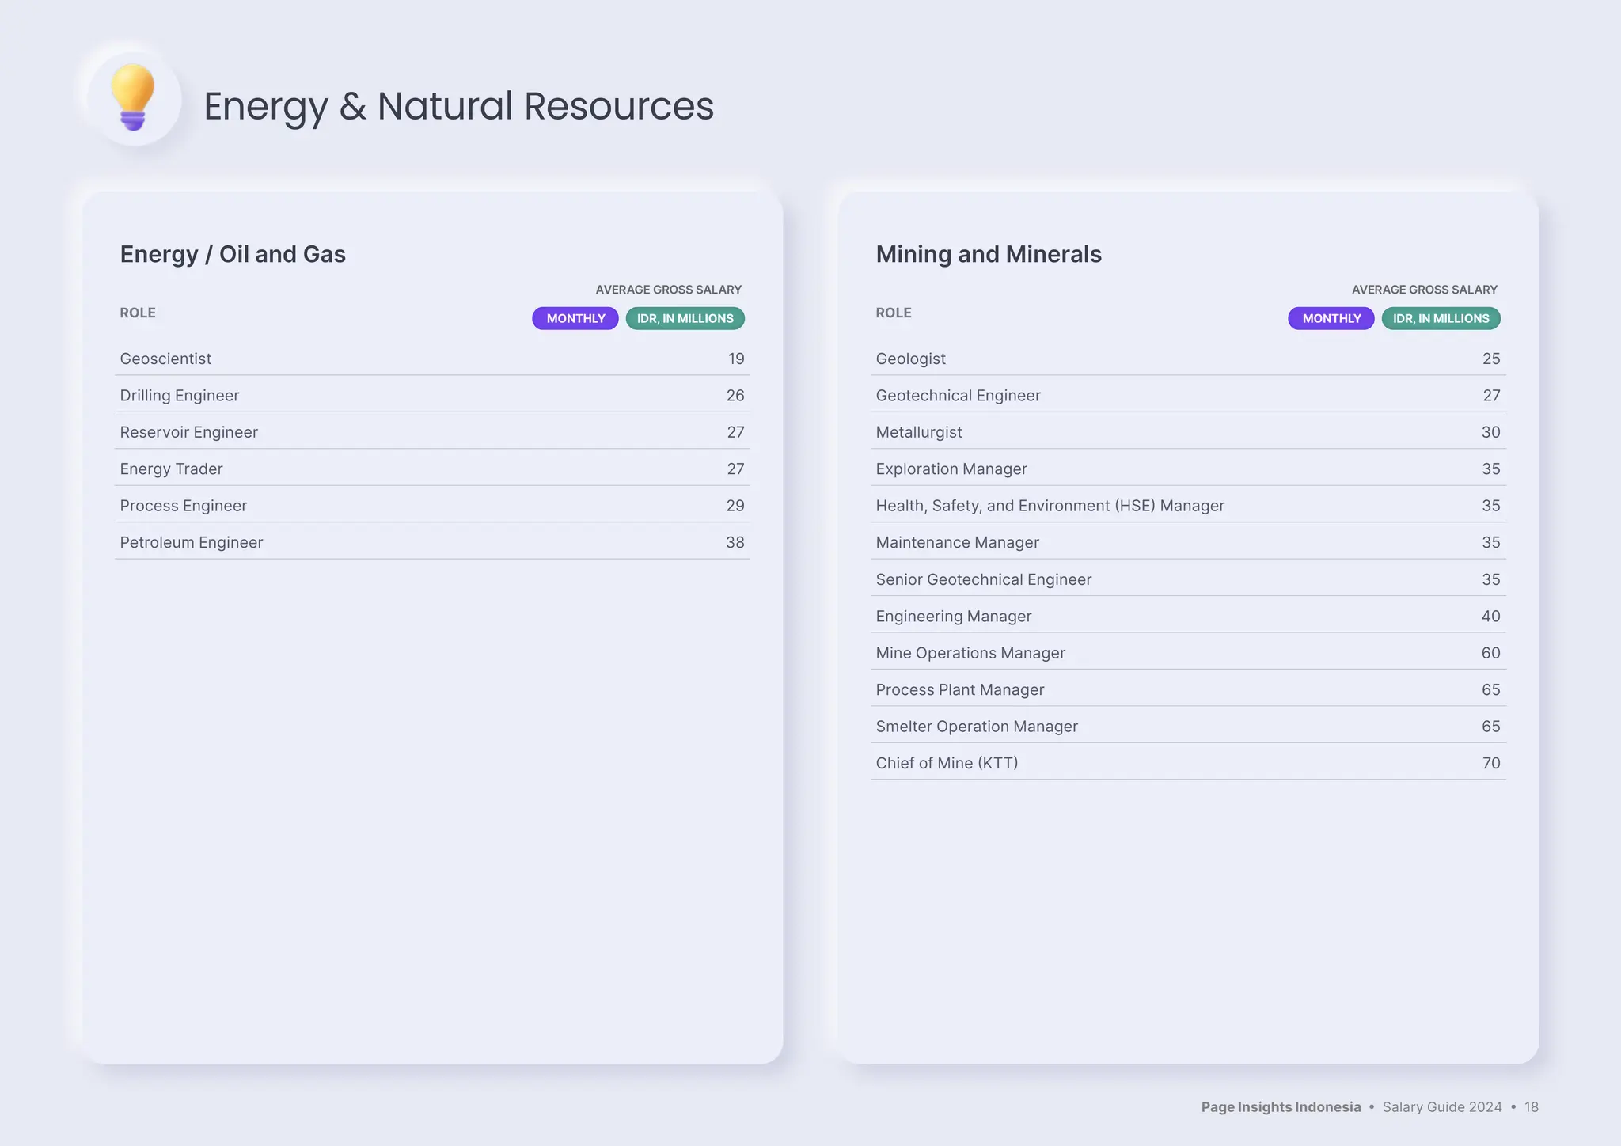
Task: Select the Mining and Minerals title
Action: 989,254
